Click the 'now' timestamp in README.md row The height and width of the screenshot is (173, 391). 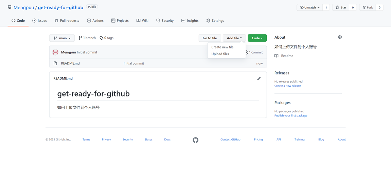(x=260, y=63)
